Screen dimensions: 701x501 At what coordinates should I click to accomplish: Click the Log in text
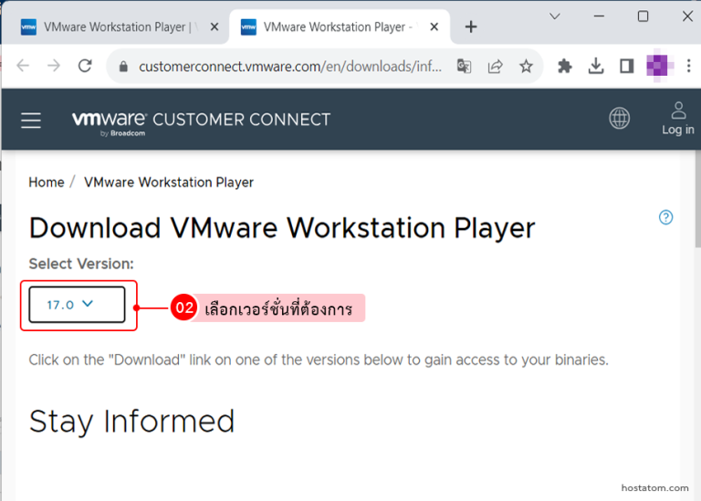click(678, 130)
